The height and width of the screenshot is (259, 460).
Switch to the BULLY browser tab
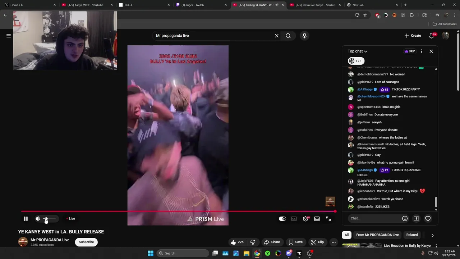tap(144, 5)
